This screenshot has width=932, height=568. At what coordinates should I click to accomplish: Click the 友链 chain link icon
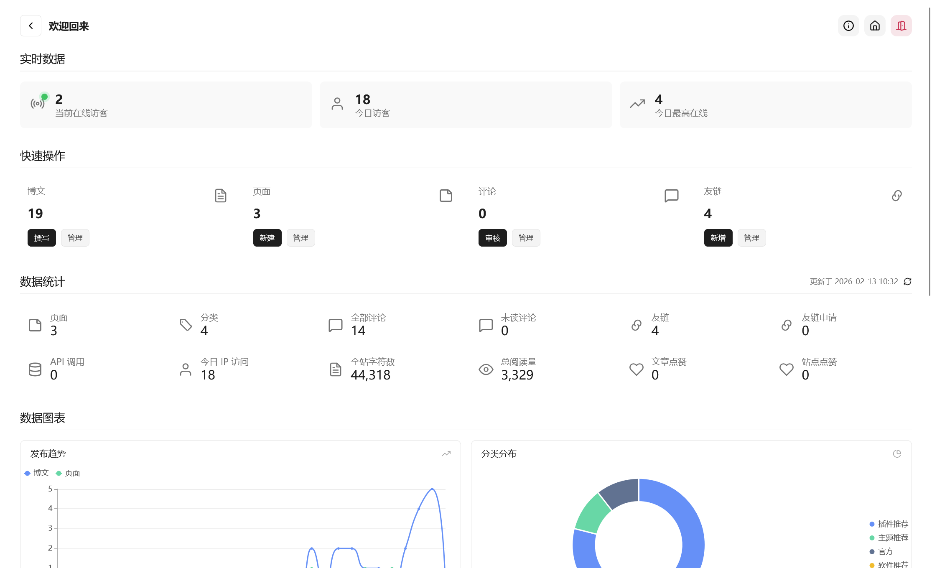pyautogui.click(x=896, y=196)
